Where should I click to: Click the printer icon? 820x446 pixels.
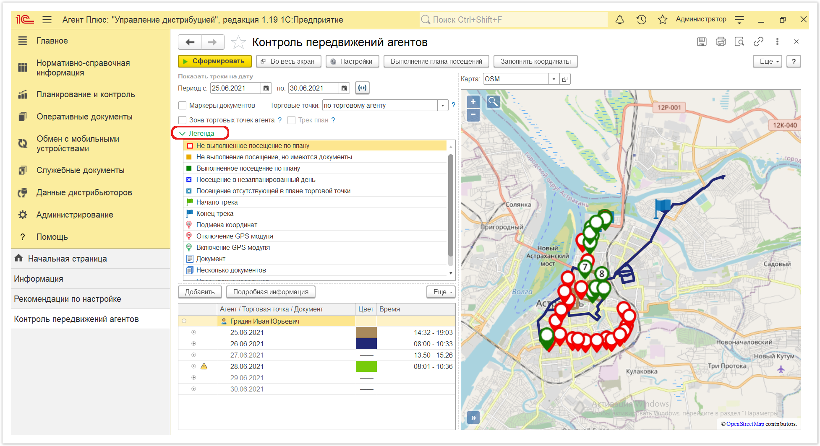[x=721, y=41]
